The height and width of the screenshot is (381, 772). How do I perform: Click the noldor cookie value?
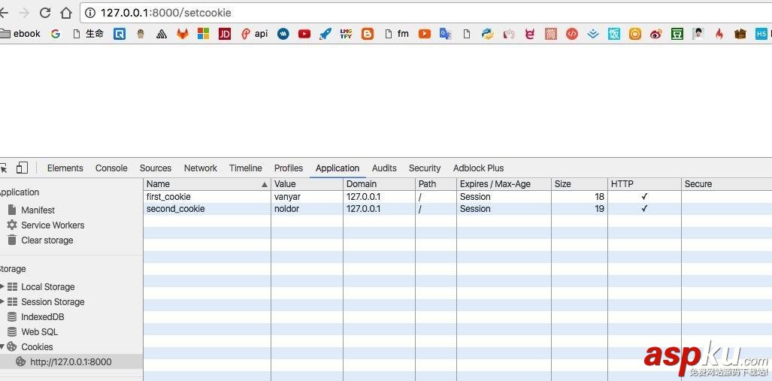[286, 209]
